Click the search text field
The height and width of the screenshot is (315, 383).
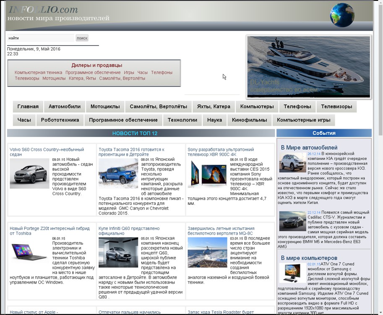point(41,38)
